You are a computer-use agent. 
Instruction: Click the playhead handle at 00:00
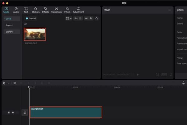[29, 87]
